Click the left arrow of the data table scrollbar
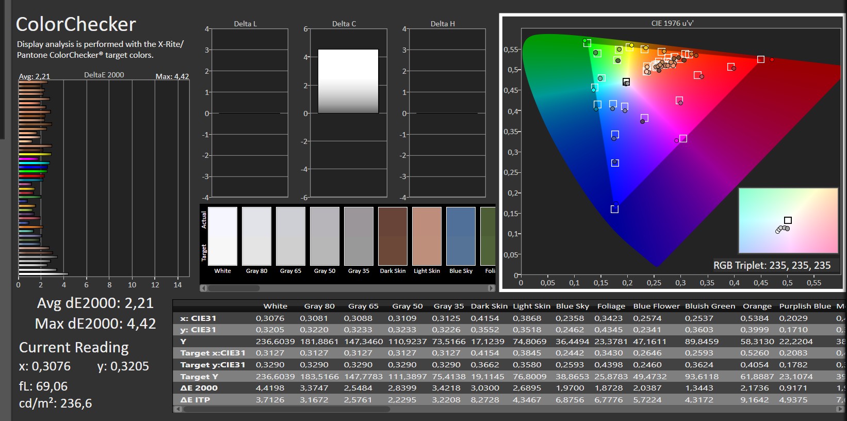Viewport: 847px width, 421px height. pyautogui.click(x=178, y=409)
